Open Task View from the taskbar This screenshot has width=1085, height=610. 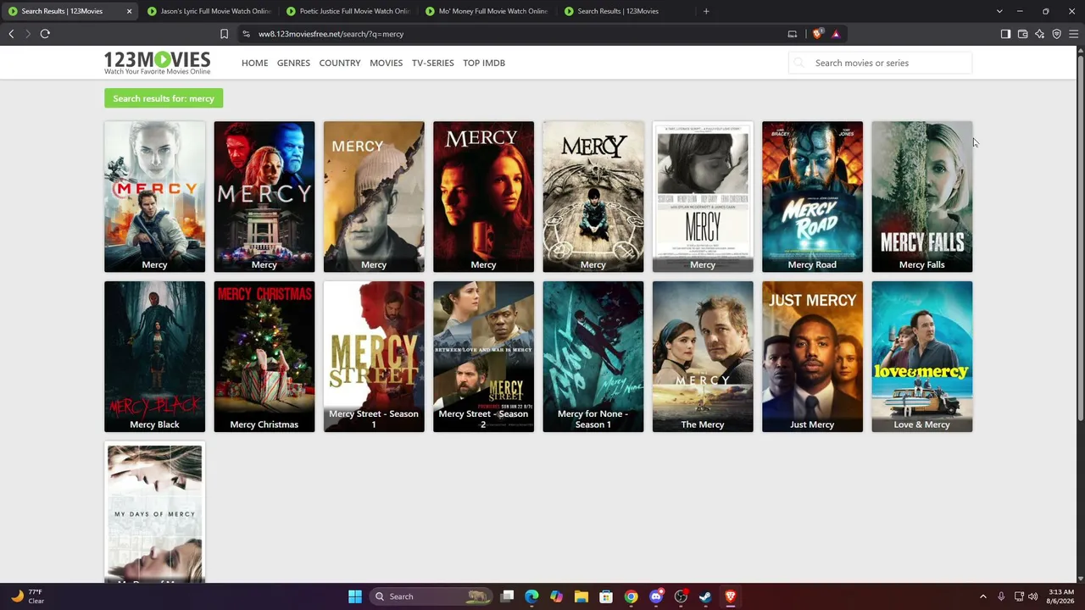pos(507,596)
